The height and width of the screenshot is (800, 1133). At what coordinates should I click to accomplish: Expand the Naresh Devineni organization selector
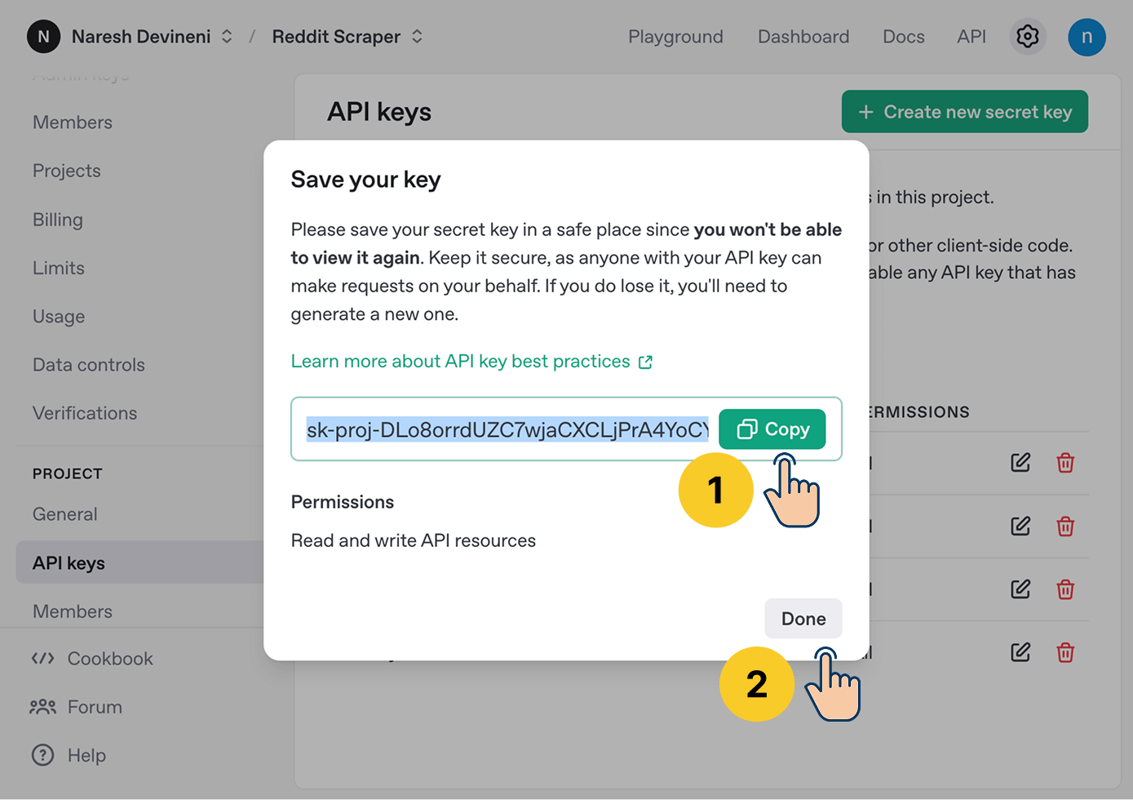point(226,36)
